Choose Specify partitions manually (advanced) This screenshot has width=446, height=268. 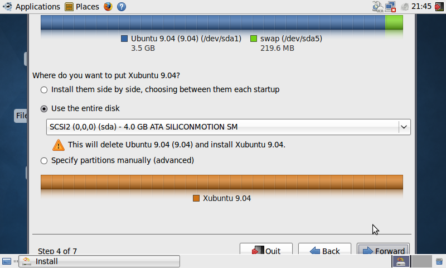click(44, 161)
